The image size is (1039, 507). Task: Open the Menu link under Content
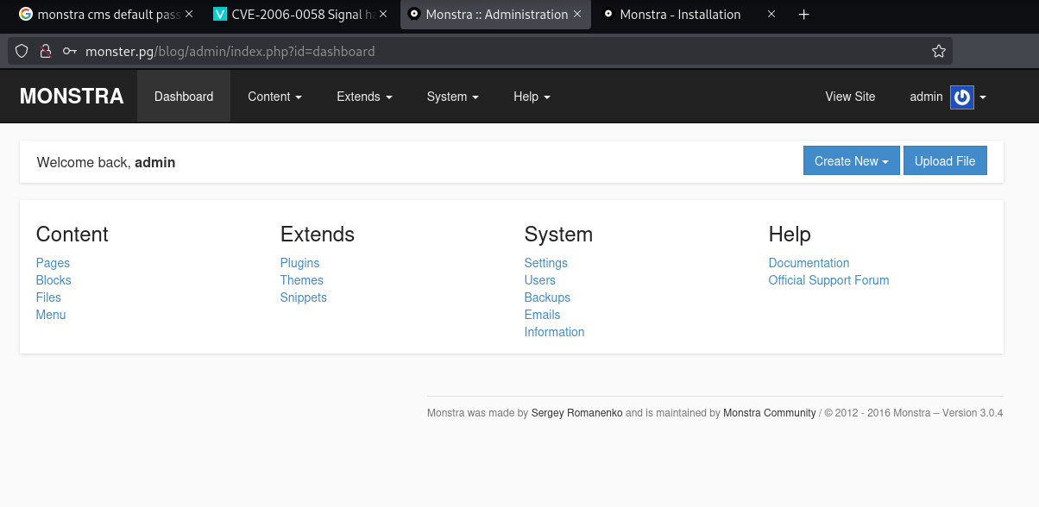(x=51, y=315)
